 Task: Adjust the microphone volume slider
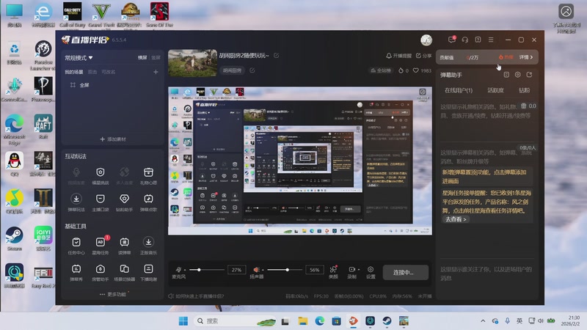pos(206,270)
